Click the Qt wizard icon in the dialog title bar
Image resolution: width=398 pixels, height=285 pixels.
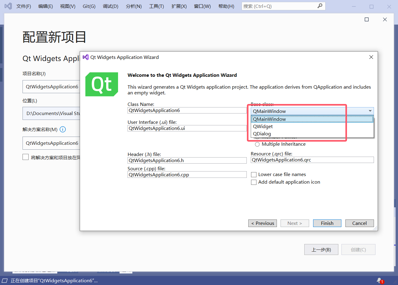pyautogui.click(x=86, y=57)
